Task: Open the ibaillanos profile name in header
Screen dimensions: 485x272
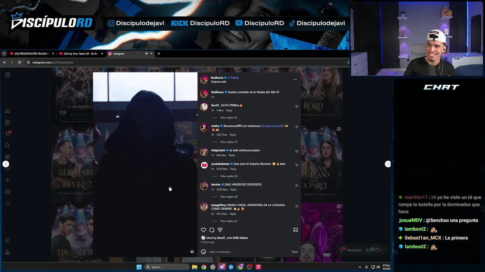Action: pos(217,77)
